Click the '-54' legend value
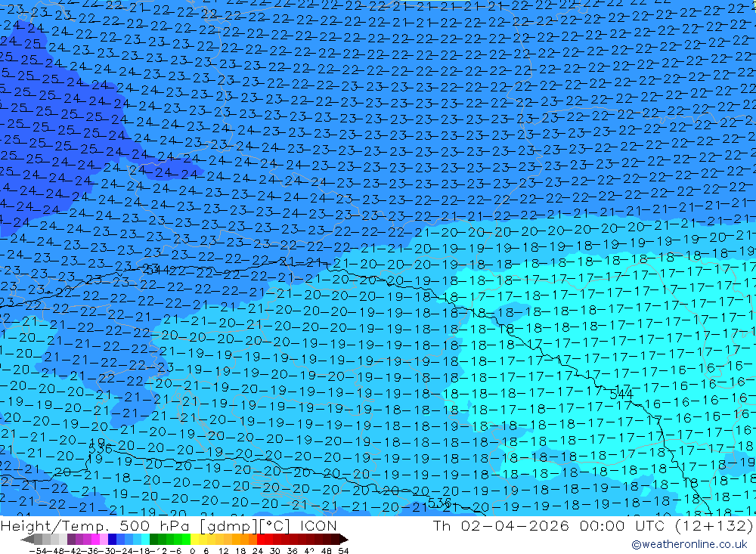This screenshot has height=554, width=756. tap(38, 551)
